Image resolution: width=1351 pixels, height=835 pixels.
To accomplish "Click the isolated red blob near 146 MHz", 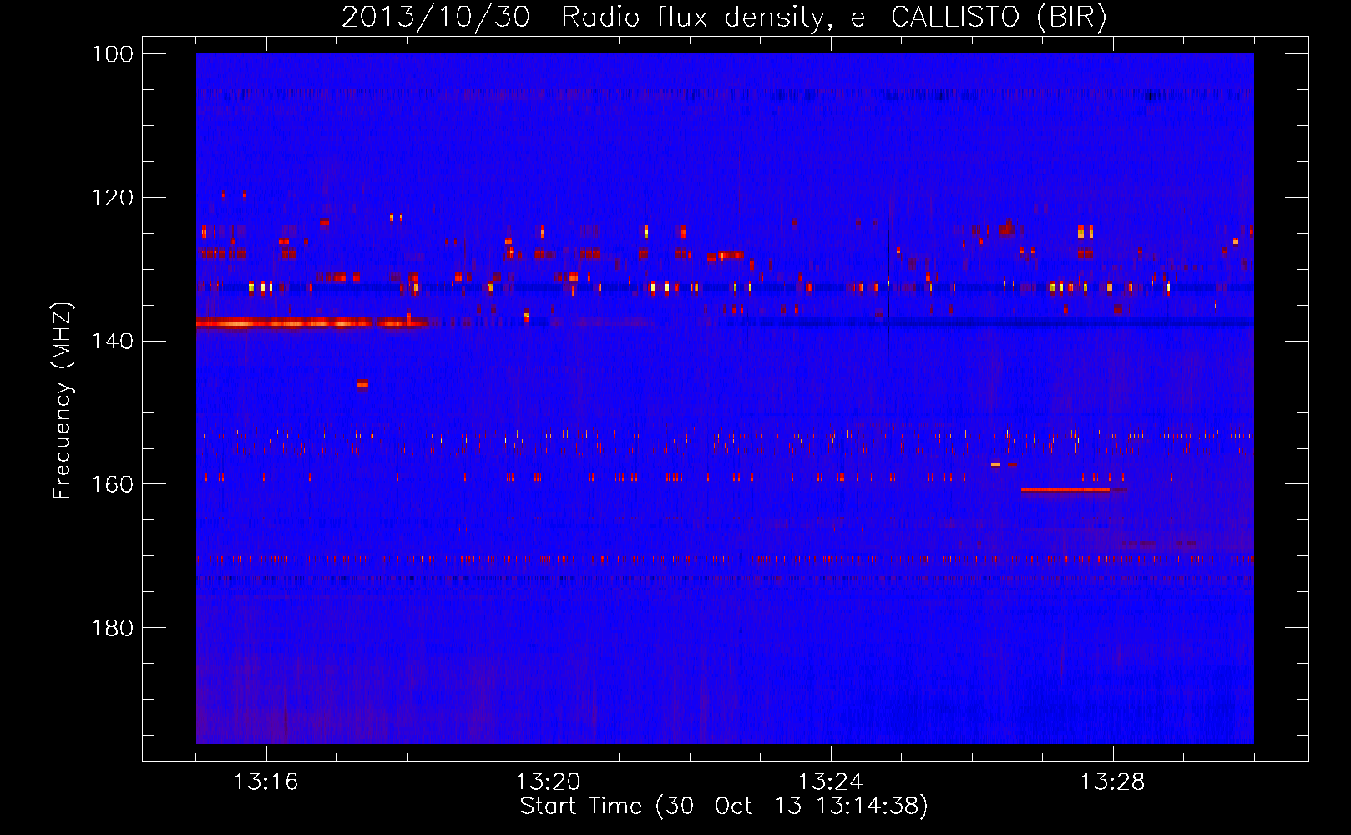I will click(362, 384).
